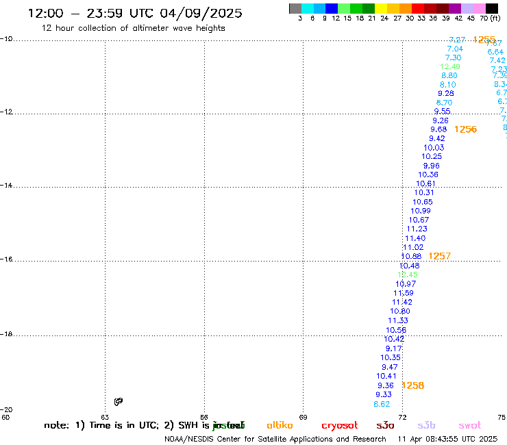
Task: Click the wave height value 10.61
Action: tap(425, 183)
